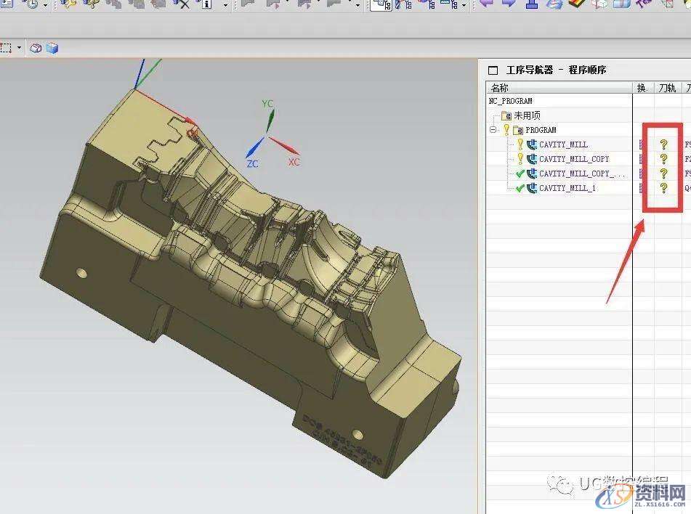Viewport: 691px width, 514px height.
Task: Select the NC_PROGRAM root node
Action: [511, 101]
